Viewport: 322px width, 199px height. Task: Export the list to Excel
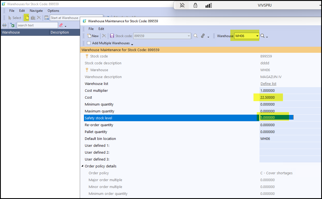click(12, 25)
